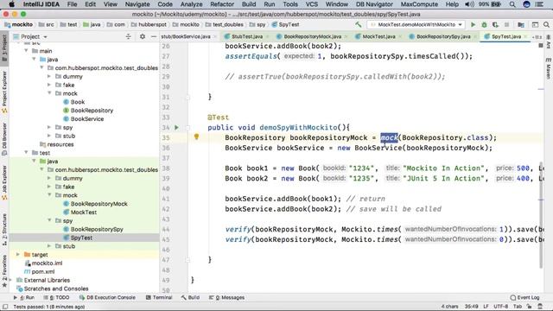Viewport: 553px width, 311px height.
Task: Open the VCS menu
Action: pos(312,4)
